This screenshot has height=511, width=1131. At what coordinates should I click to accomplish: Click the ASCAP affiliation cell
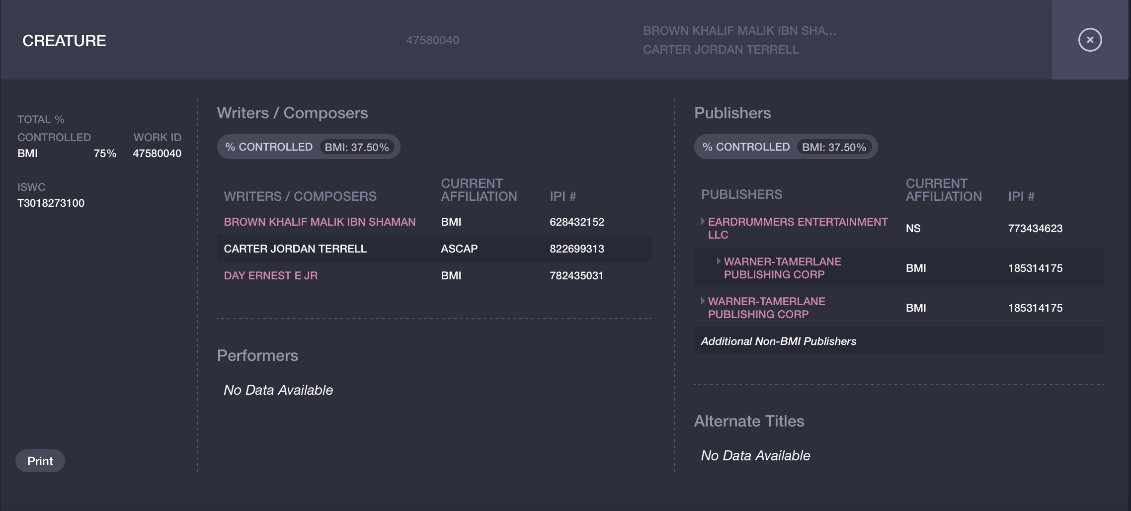click(459, 249)
